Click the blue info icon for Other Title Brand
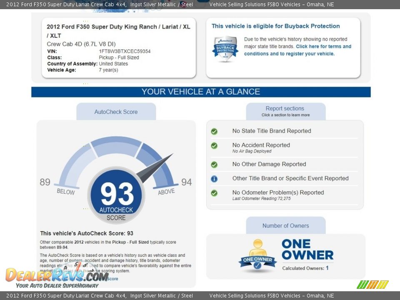This screenshot has width=400, height=300. (214, 179)
